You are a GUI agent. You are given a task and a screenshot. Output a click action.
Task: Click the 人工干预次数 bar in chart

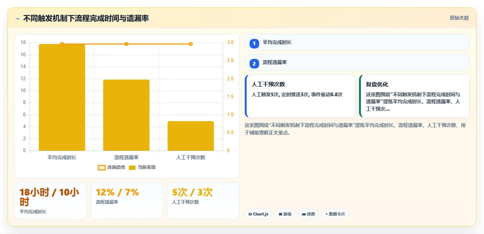(x=191, y=136)
